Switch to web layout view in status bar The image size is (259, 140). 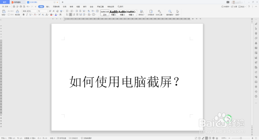pyautogui.click(x=213, y=138)
